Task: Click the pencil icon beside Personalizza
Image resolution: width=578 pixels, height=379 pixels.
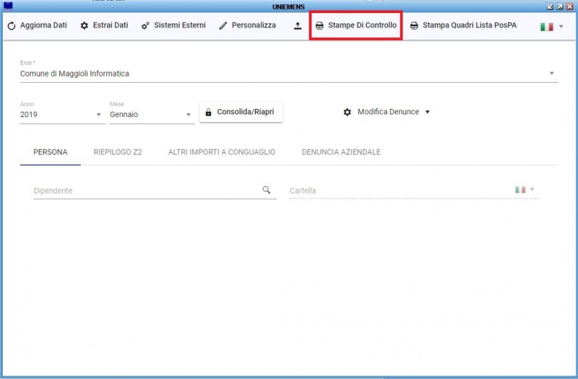Action: tap(223, 26)
